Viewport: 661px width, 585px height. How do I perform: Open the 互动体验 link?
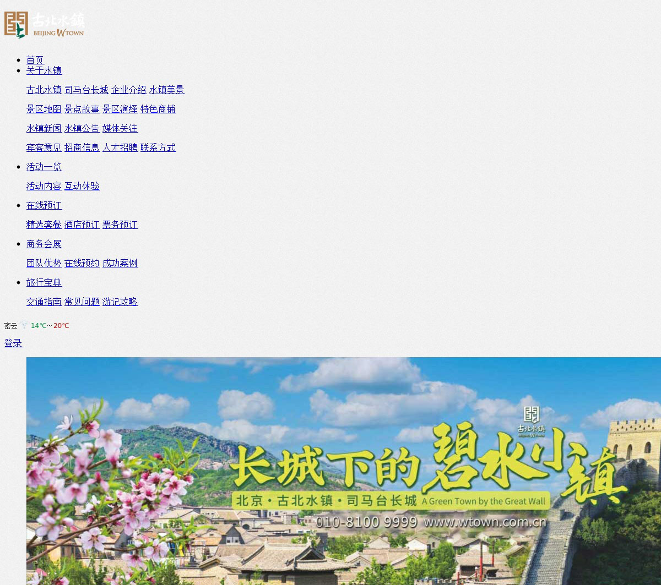(82, 186)
